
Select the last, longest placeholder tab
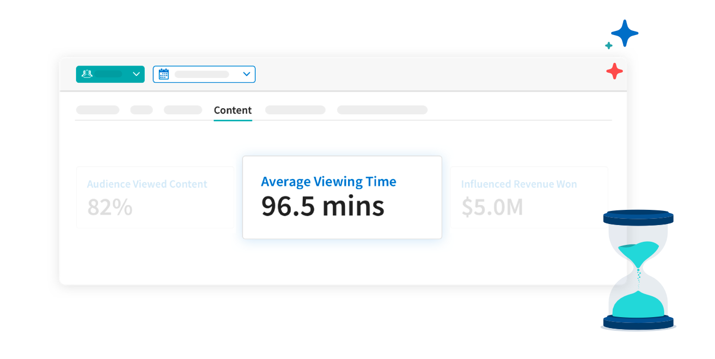pyautogui.click(x=382, y=110)
